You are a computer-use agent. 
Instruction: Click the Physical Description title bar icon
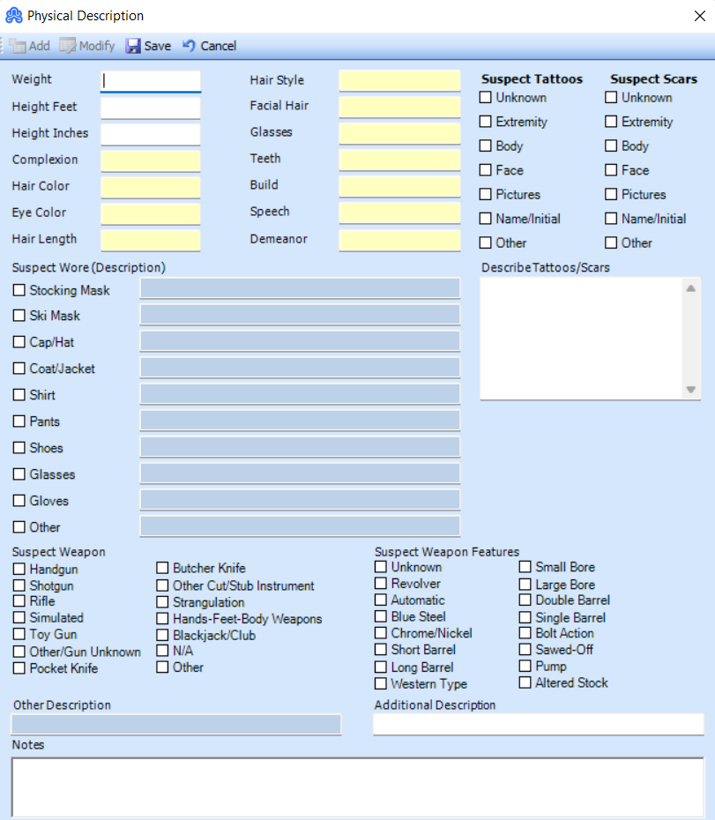pyautogui.click(x=12, y=15)
